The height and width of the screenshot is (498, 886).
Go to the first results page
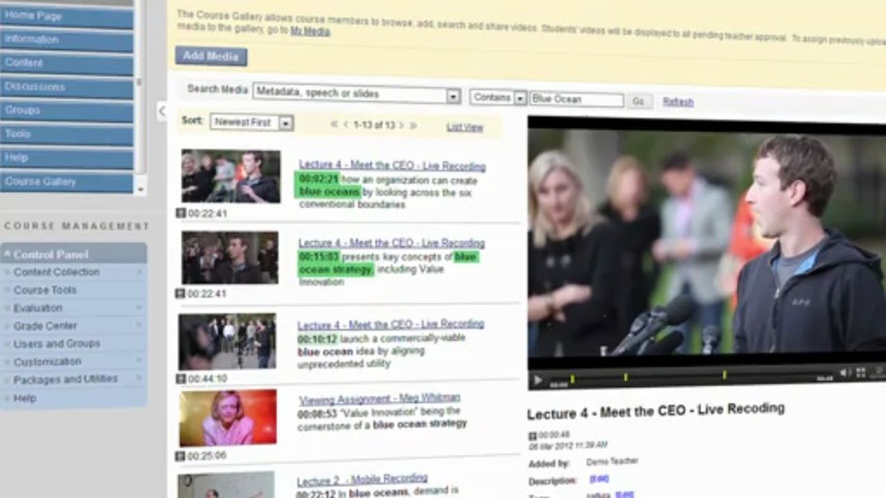click(334, 125)
